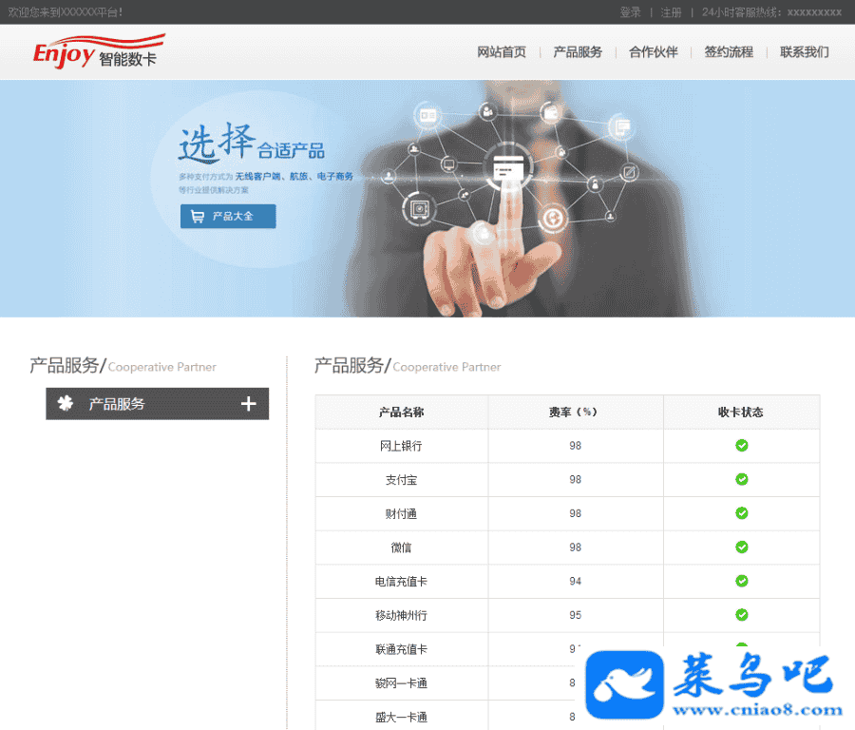Click the green check for 支付宝 row
This screenshot has height=730, width=855.
pos(742,479)
